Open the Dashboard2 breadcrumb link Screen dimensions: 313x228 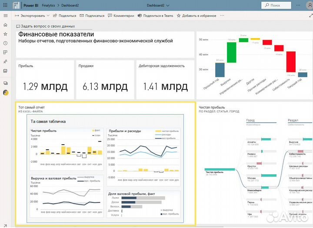(70, 5)
